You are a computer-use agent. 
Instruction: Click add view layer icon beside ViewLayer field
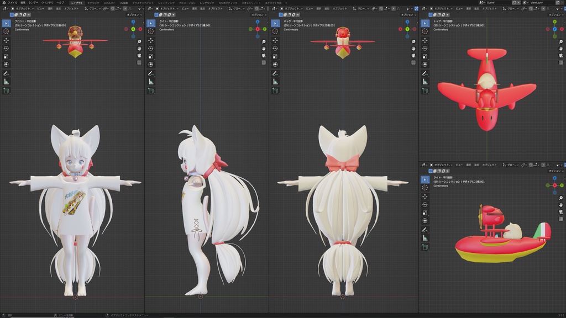tap(557, 3)
